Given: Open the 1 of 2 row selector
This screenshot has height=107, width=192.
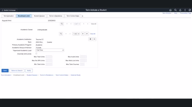Looking at the screenshot, I should point(76,34).
